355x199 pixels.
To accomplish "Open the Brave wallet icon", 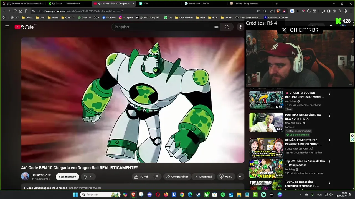I will 334,11.
